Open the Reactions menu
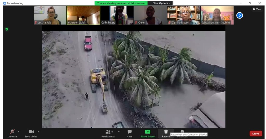This screenshot has height=139, width=266. pyautogui.click(x=182, y=131)
